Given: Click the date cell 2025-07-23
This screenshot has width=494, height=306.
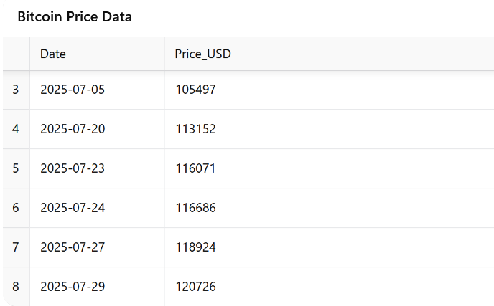Looking at the screenshot, I should [97, 168].
